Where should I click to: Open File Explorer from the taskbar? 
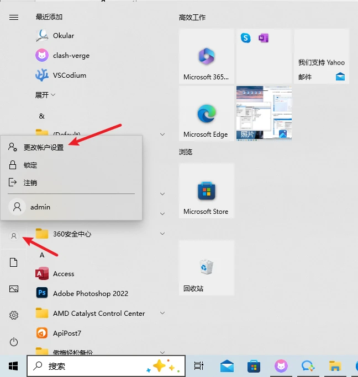click(335, 366)
